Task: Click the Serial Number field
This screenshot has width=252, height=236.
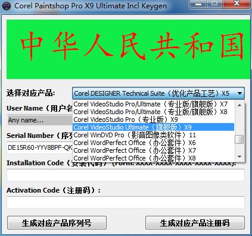Action: [x=40, y=147]
